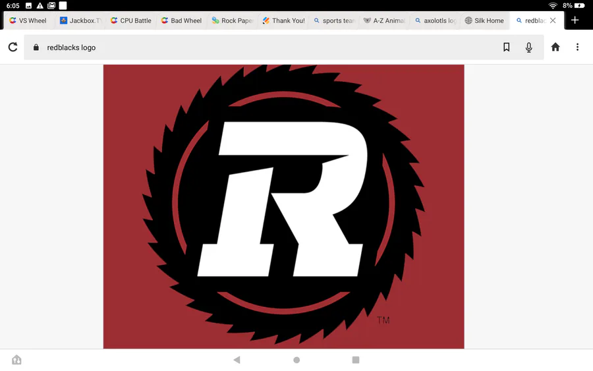
Task: Go to the browser home page icon
Action: [x=555, y=47]
